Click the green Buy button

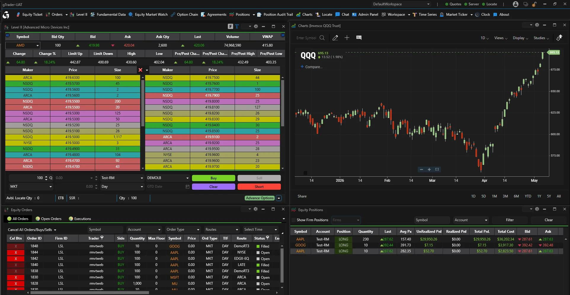[214, 178]
